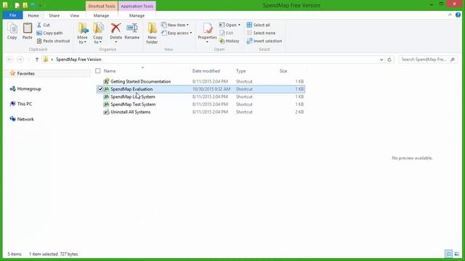Expand the New item dropdown
The height and width of the screenshot is (261, 465).
pos(175,25)
